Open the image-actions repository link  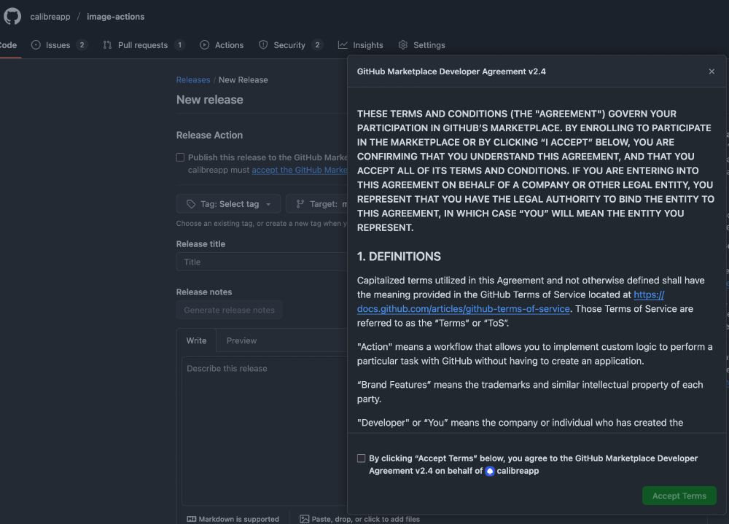pyautogui.click(x=115, y=17)
